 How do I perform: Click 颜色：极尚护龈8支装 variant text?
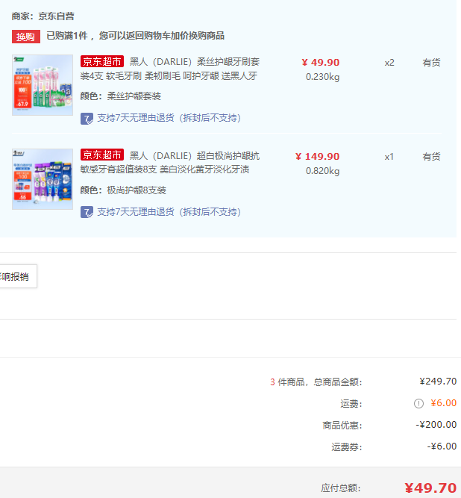[123, 190]
